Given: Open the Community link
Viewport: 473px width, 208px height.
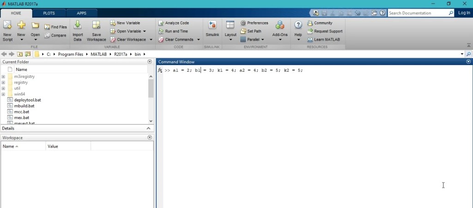Looking at the screenshot, I should click(320, 23).
